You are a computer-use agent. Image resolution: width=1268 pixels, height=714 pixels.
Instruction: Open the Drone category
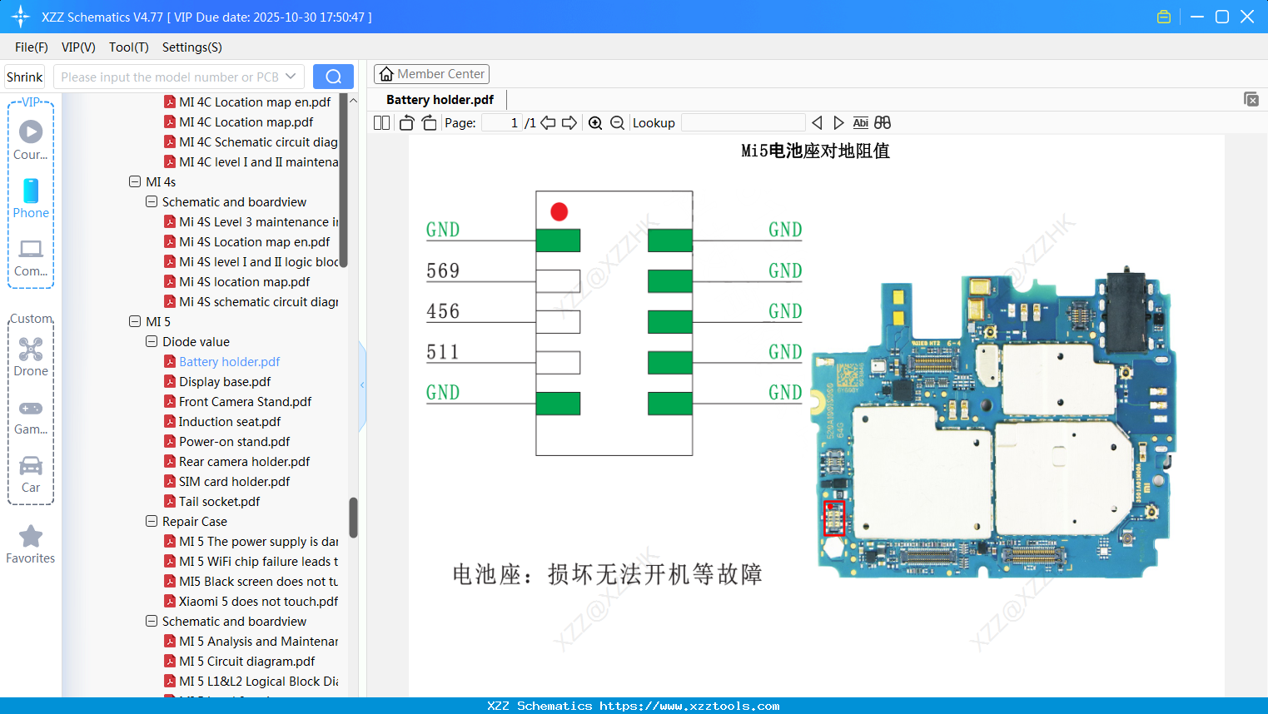pyautogui.click(x=31, y=357)
